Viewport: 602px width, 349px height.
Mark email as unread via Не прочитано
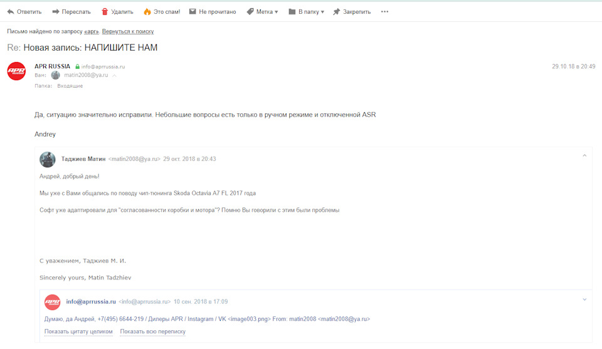(x=213, y=12)
